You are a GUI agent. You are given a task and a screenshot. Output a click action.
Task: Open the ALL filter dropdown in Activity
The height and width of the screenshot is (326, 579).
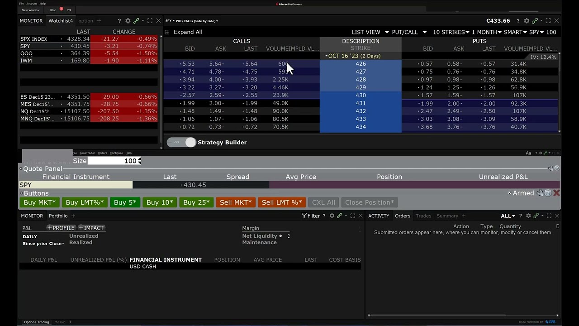(508, 216)
